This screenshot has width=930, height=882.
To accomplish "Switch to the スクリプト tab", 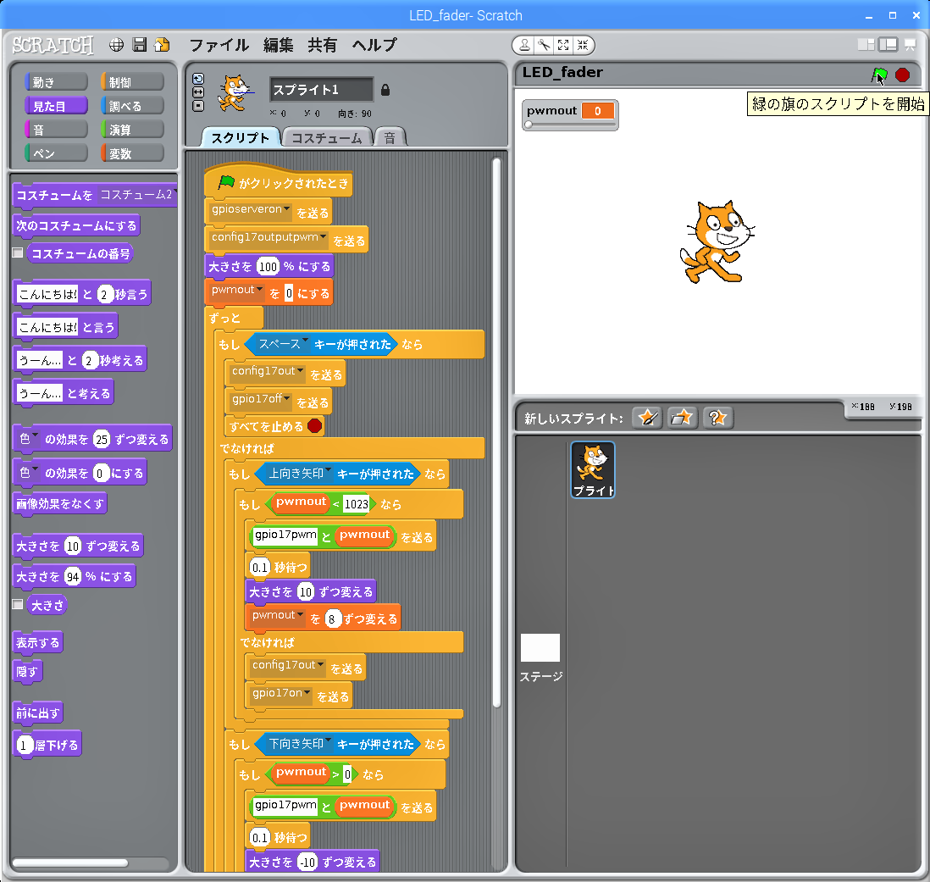I will 241,137.
